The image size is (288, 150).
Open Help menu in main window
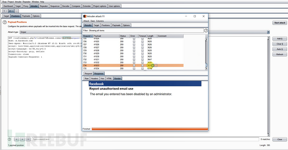pyautogui.click(x=42, y=2)
